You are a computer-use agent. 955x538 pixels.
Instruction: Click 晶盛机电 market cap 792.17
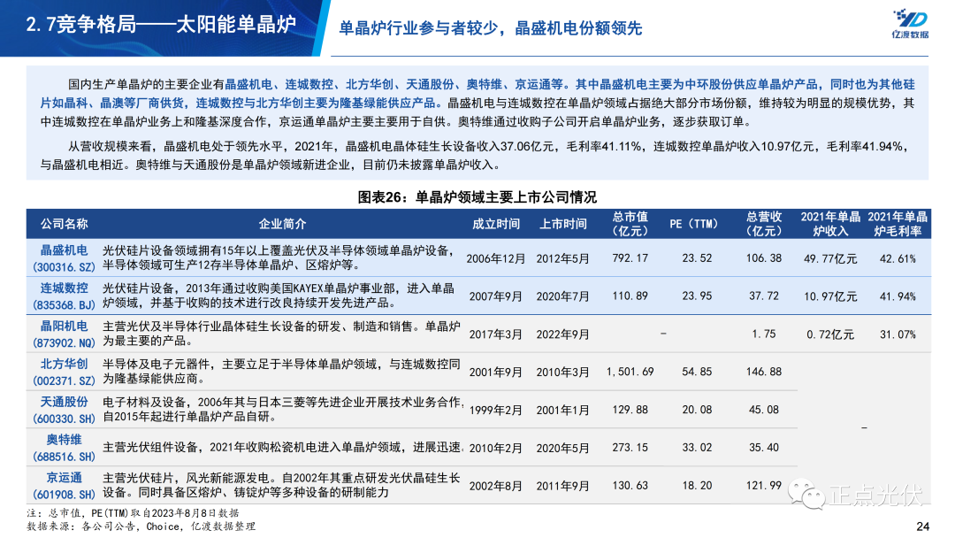pyautogui.click(x=630, y=258)
